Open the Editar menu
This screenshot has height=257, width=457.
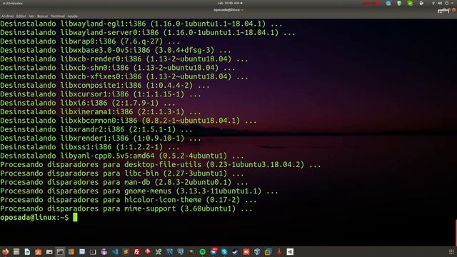[21, 16]
